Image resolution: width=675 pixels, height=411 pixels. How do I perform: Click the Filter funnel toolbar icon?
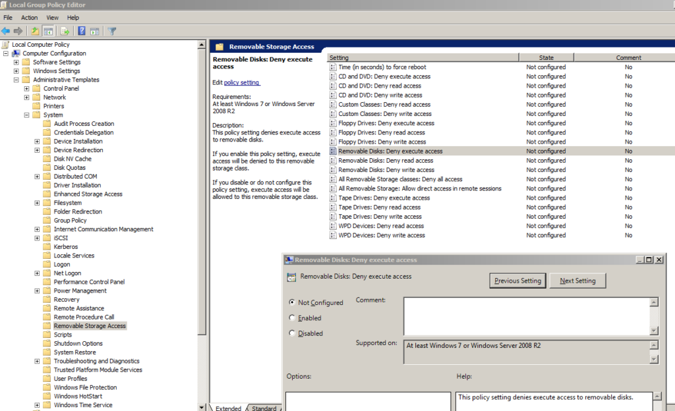click(x=111, y=30)
